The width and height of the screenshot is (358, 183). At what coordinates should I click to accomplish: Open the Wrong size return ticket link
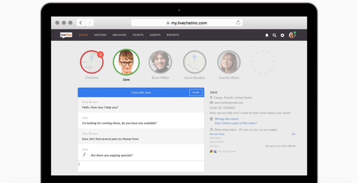pos(227,119)
